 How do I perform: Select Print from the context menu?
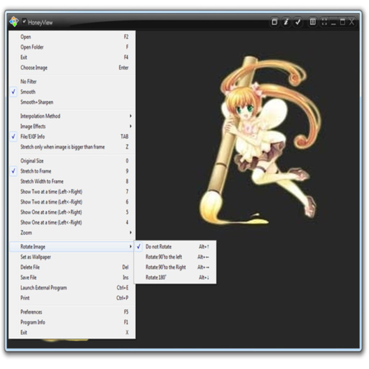tap(73, 298)
